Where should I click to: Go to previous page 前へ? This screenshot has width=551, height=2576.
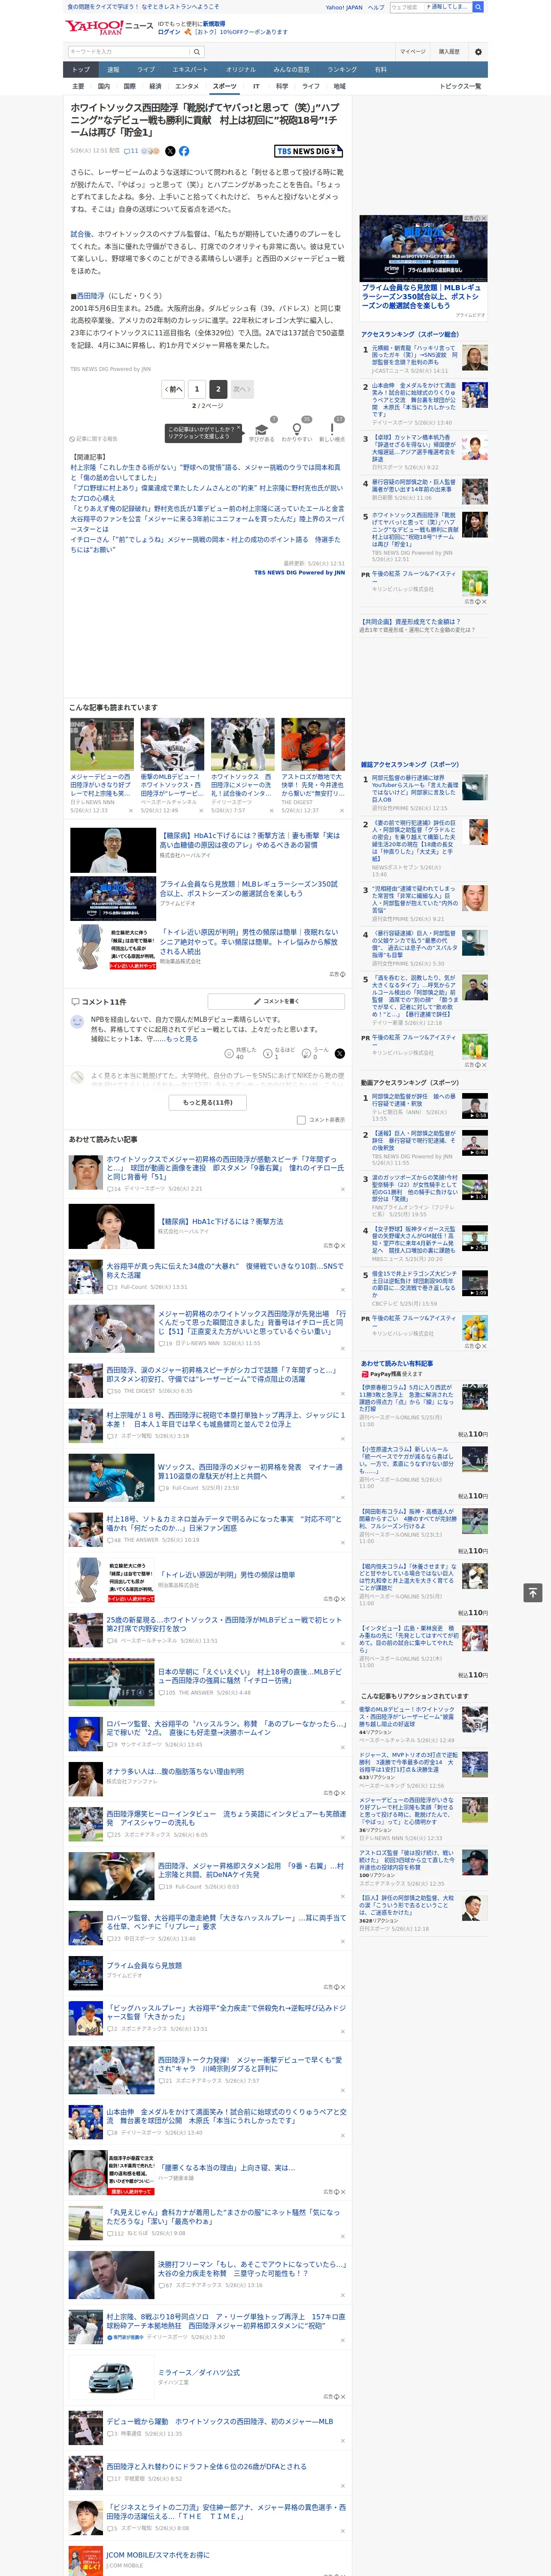tap(173, 389)
